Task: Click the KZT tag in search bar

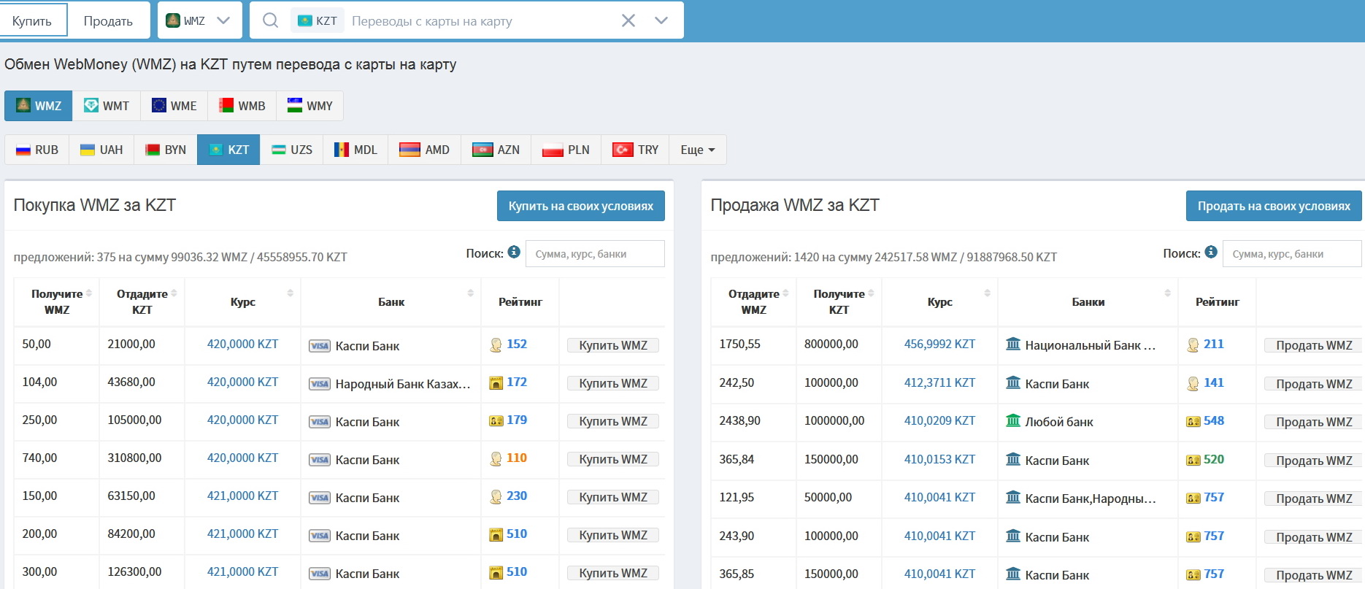Action: 318,20
